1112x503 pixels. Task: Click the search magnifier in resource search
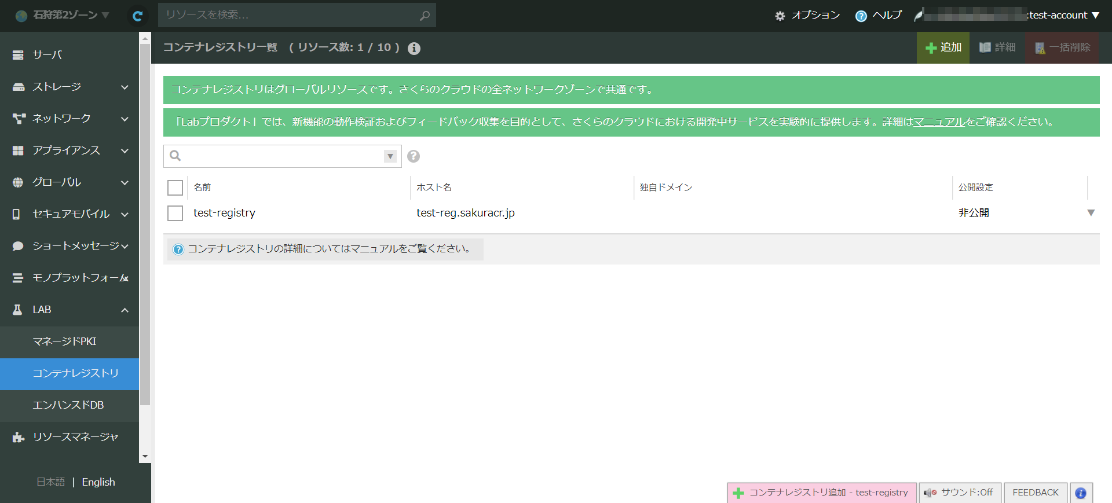pos(425,16)
